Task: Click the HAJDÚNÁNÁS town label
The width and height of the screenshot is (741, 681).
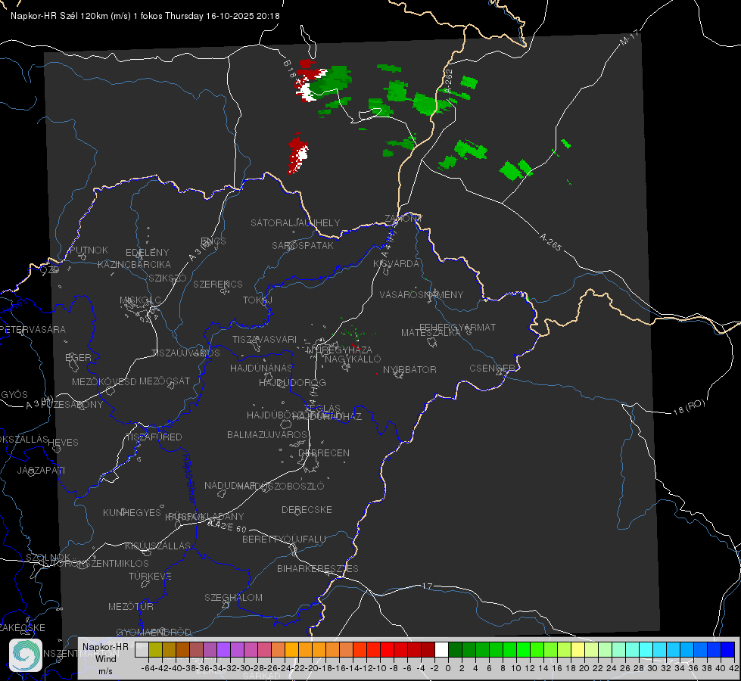Action: click(261, 368)
